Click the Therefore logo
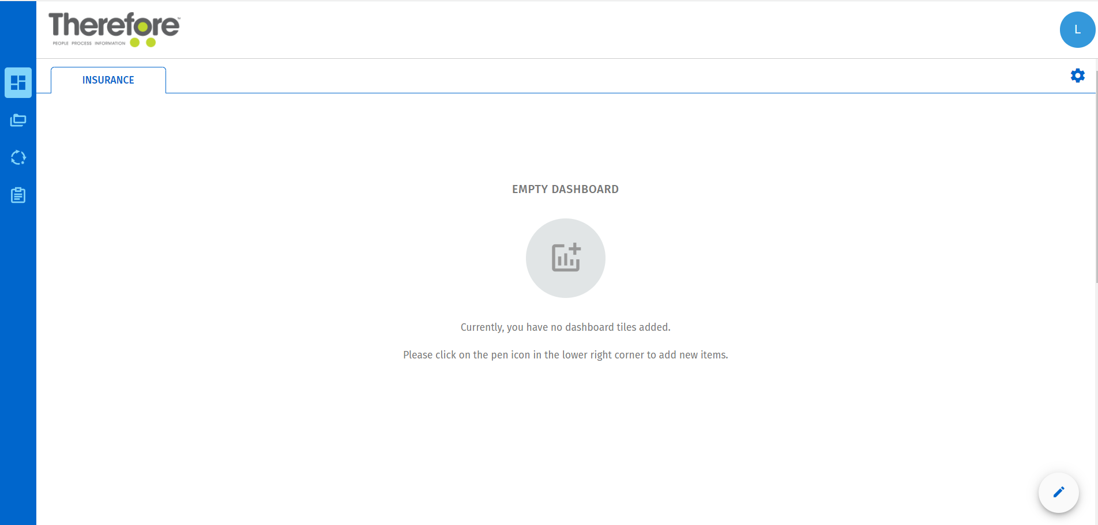This screenshot has width=1098, height=525. point(114,29)
